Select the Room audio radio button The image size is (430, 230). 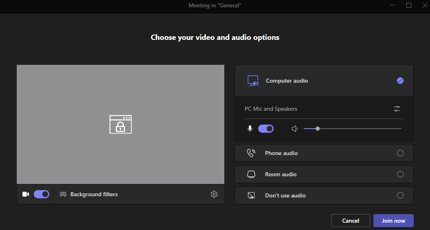tap(400, 174)
